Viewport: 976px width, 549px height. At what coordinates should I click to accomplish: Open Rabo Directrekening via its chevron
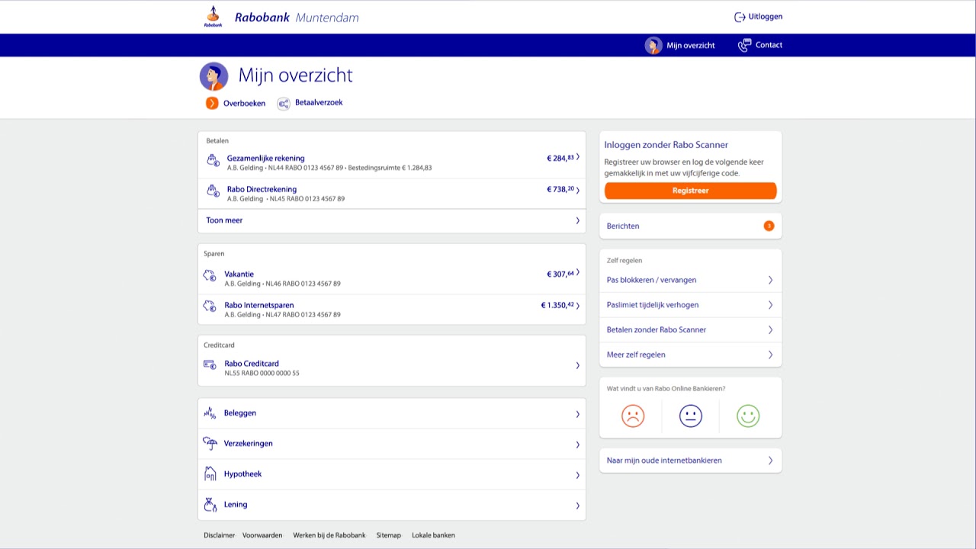(578, 190)
